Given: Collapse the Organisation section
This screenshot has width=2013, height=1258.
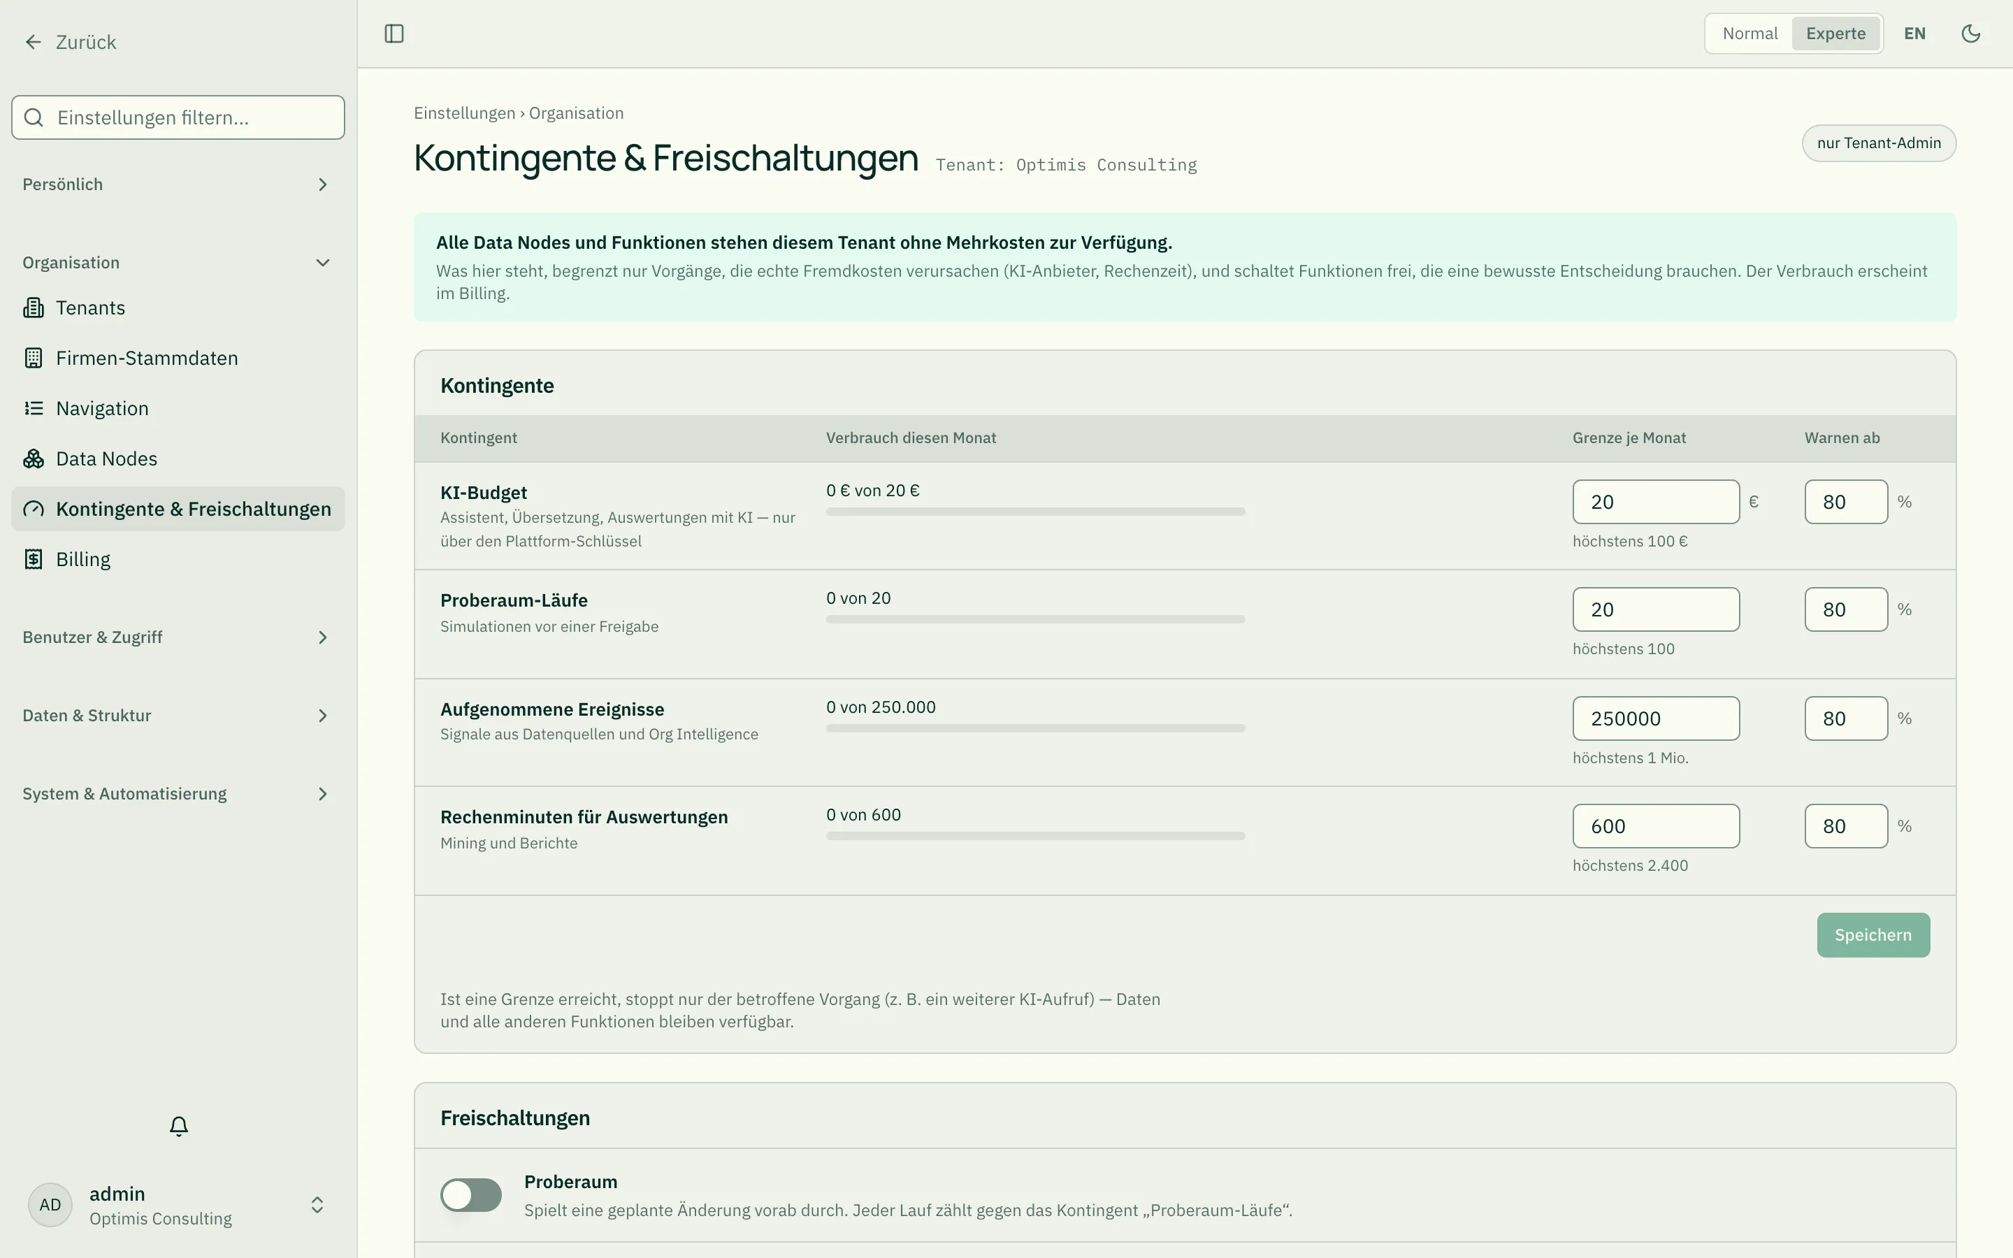Looking at the screenshot, I should (177, 263).
